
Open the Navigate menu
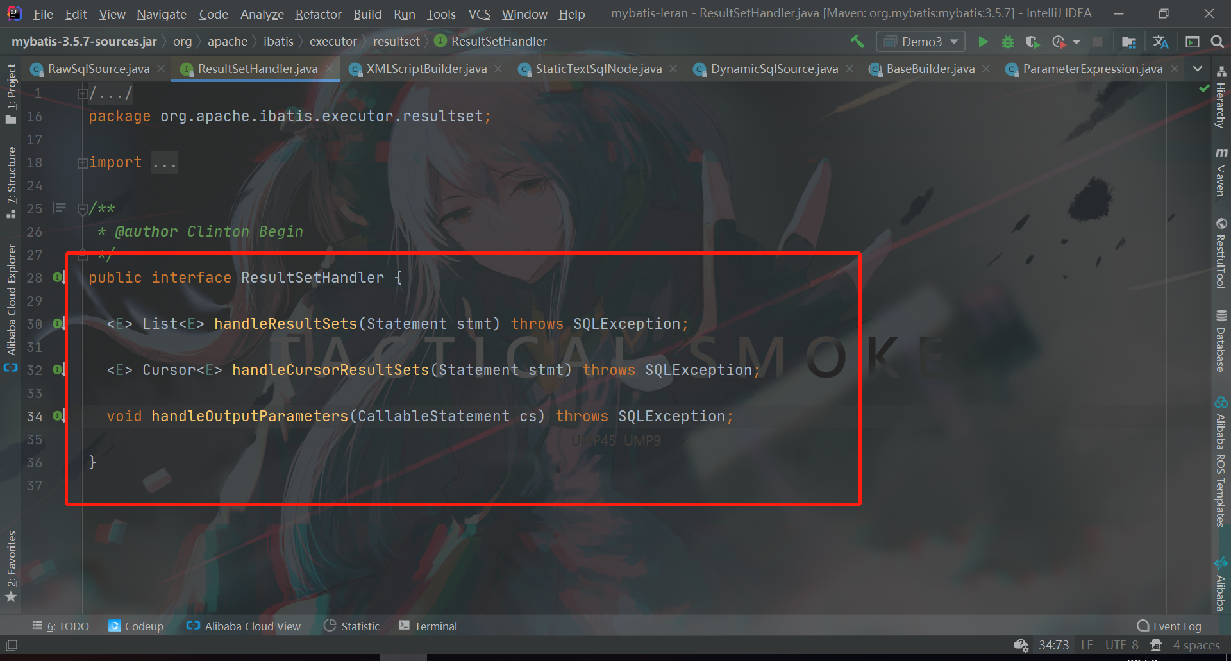(x=161, y=14)
